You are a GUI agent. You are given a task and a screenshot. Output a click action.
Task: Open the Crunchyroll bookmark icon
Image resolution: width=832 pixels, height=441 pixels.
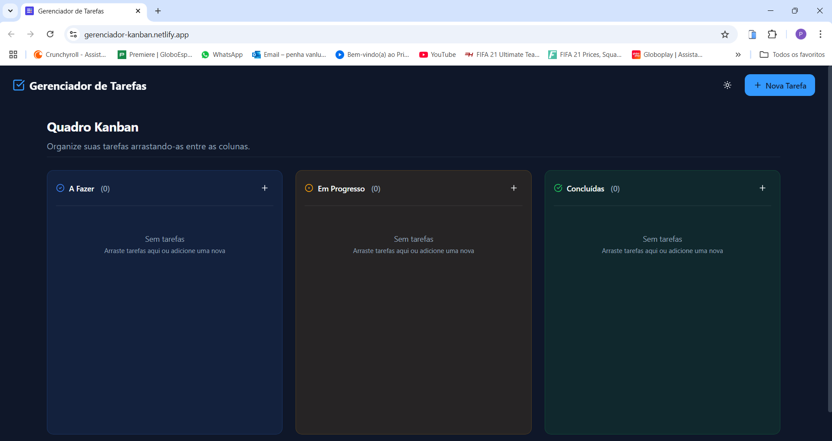37,55
